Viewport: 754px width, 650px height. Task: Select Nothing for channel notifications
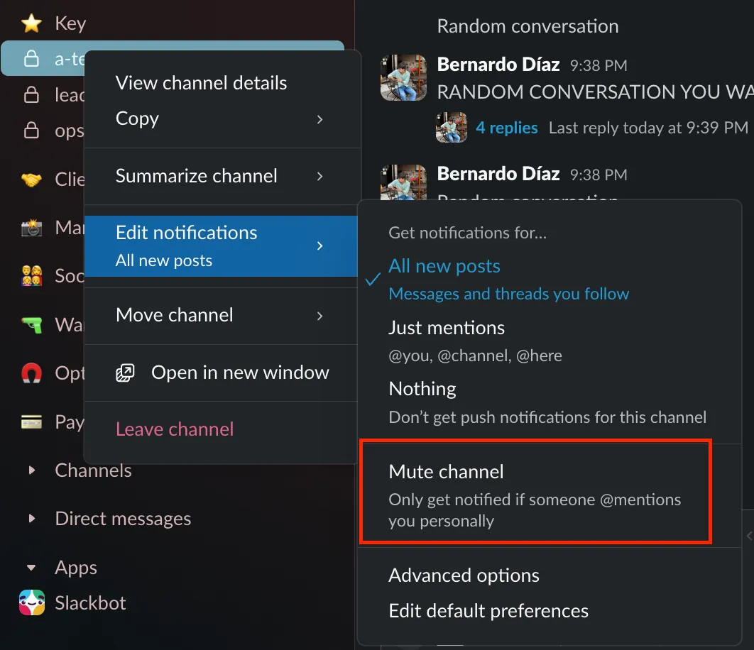(x=422, y=389)
